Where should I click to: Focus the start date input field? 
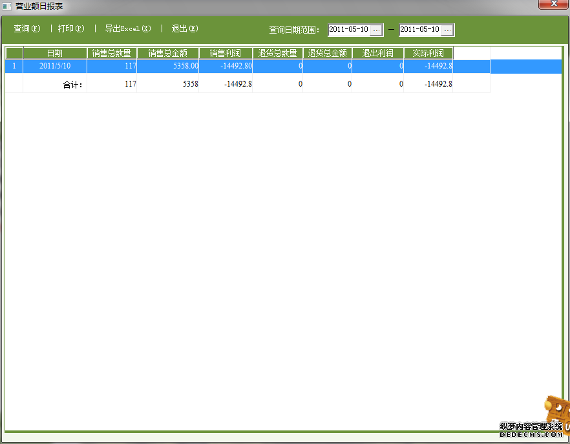[349, 30]
